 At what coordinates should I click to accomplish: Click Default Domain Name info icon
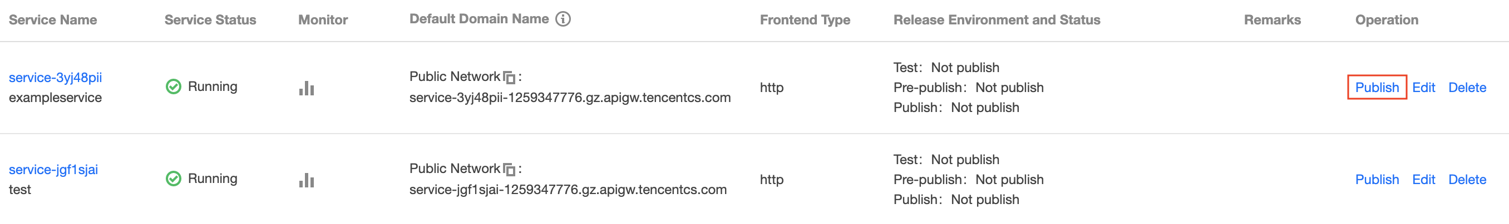pyautogui.click(x=563, y=19)
